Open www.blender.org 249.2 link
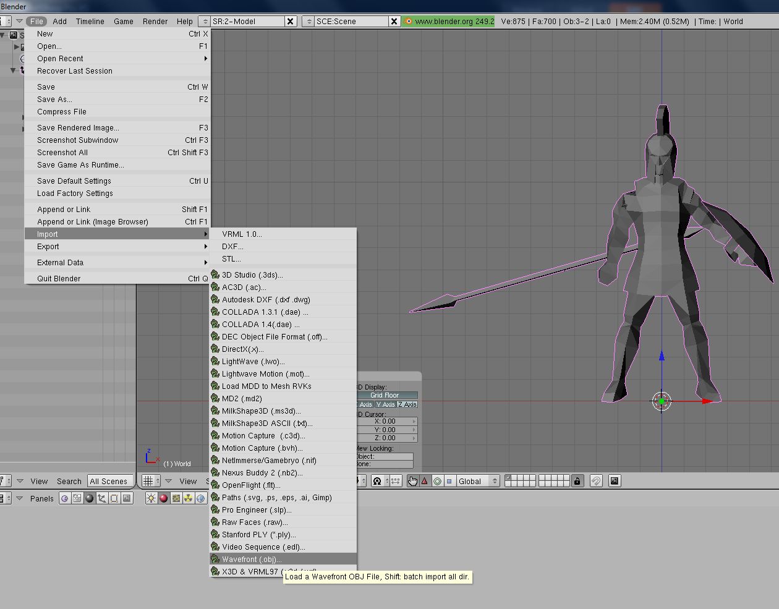 (449, 21)
